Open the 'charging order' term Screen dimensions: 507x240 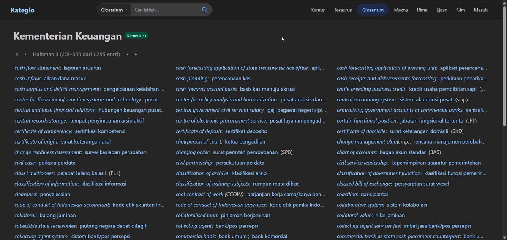[193, 152]
